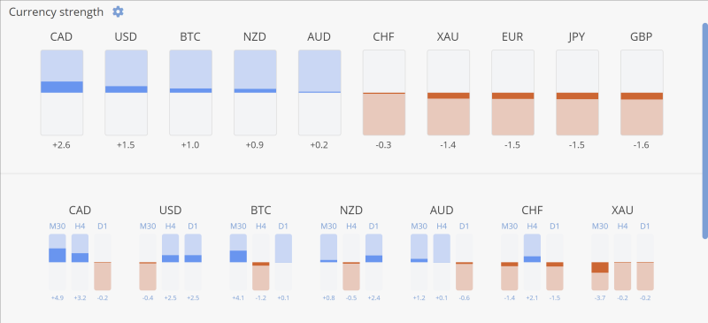Click XAU M30 mini bar showing -3.7

(x=600, y=262)
